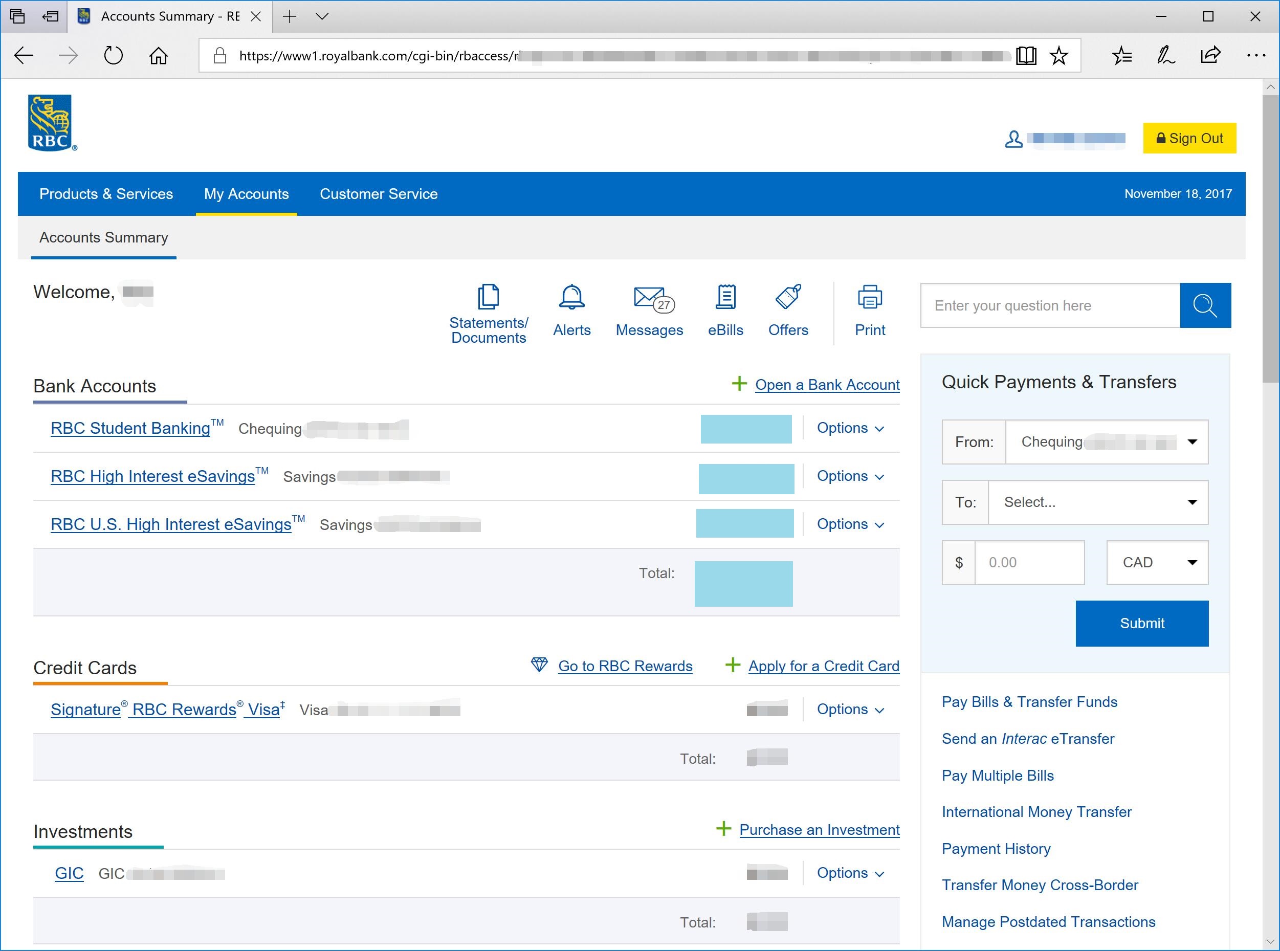Click the Print icon
The height and width of the screenshot is (951, 1280).
(870, 297)
